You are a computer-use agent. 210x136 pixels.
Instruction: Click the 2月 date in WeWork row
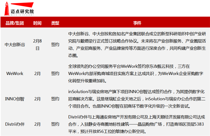pyautogui.click(x=37, y=73)
